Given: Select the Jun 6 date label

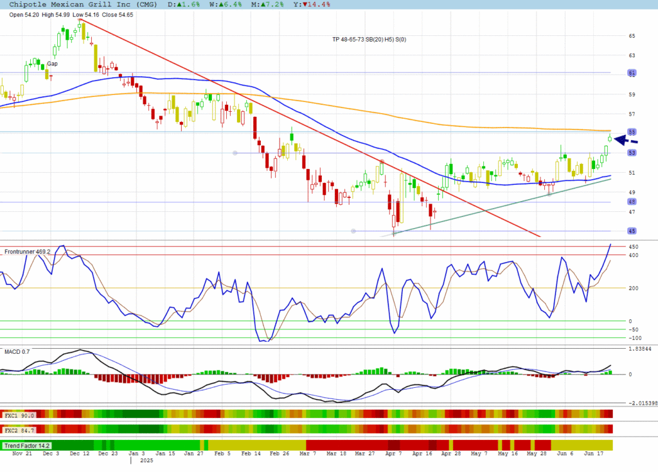Looking at the screenshot, I should pyautogui.click(x=565, y=453).
